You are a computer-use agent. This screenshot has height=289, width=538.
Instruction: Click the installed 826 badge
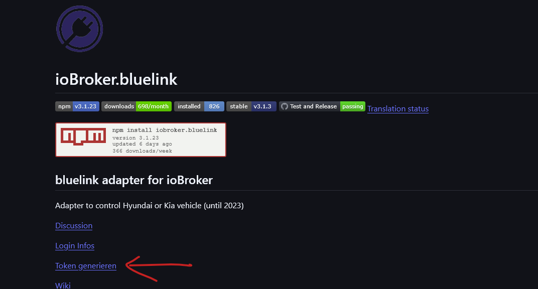(x=199, y=106)
